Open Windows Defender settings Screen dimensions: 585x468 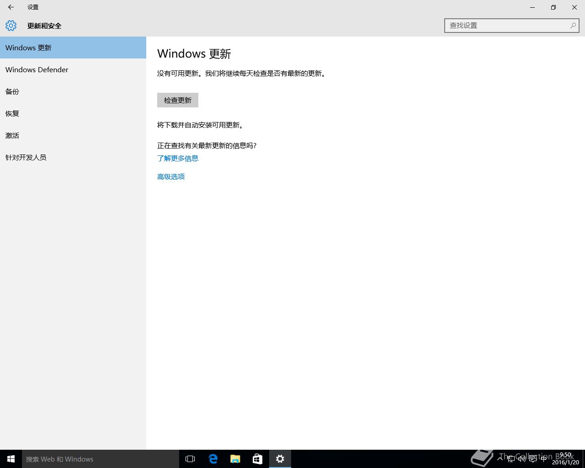pyautogui.click(x=73, y=69)
